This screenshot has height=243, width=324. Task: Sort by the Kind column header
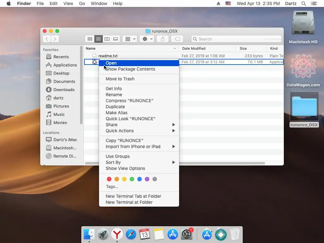[x=275, y=48]
